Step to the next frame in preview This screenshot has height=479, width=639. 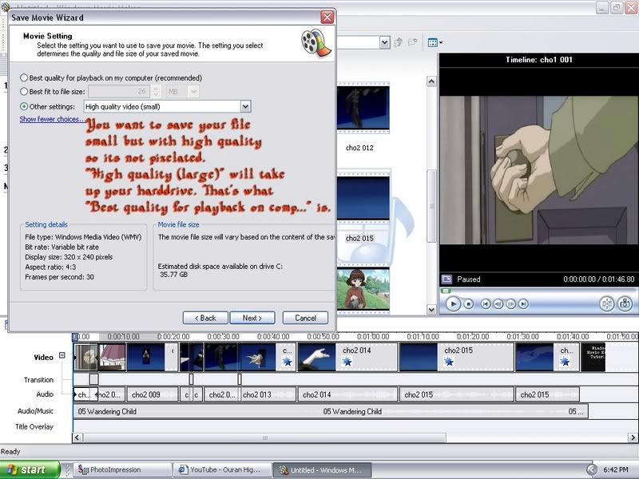(x=510, y=304)
